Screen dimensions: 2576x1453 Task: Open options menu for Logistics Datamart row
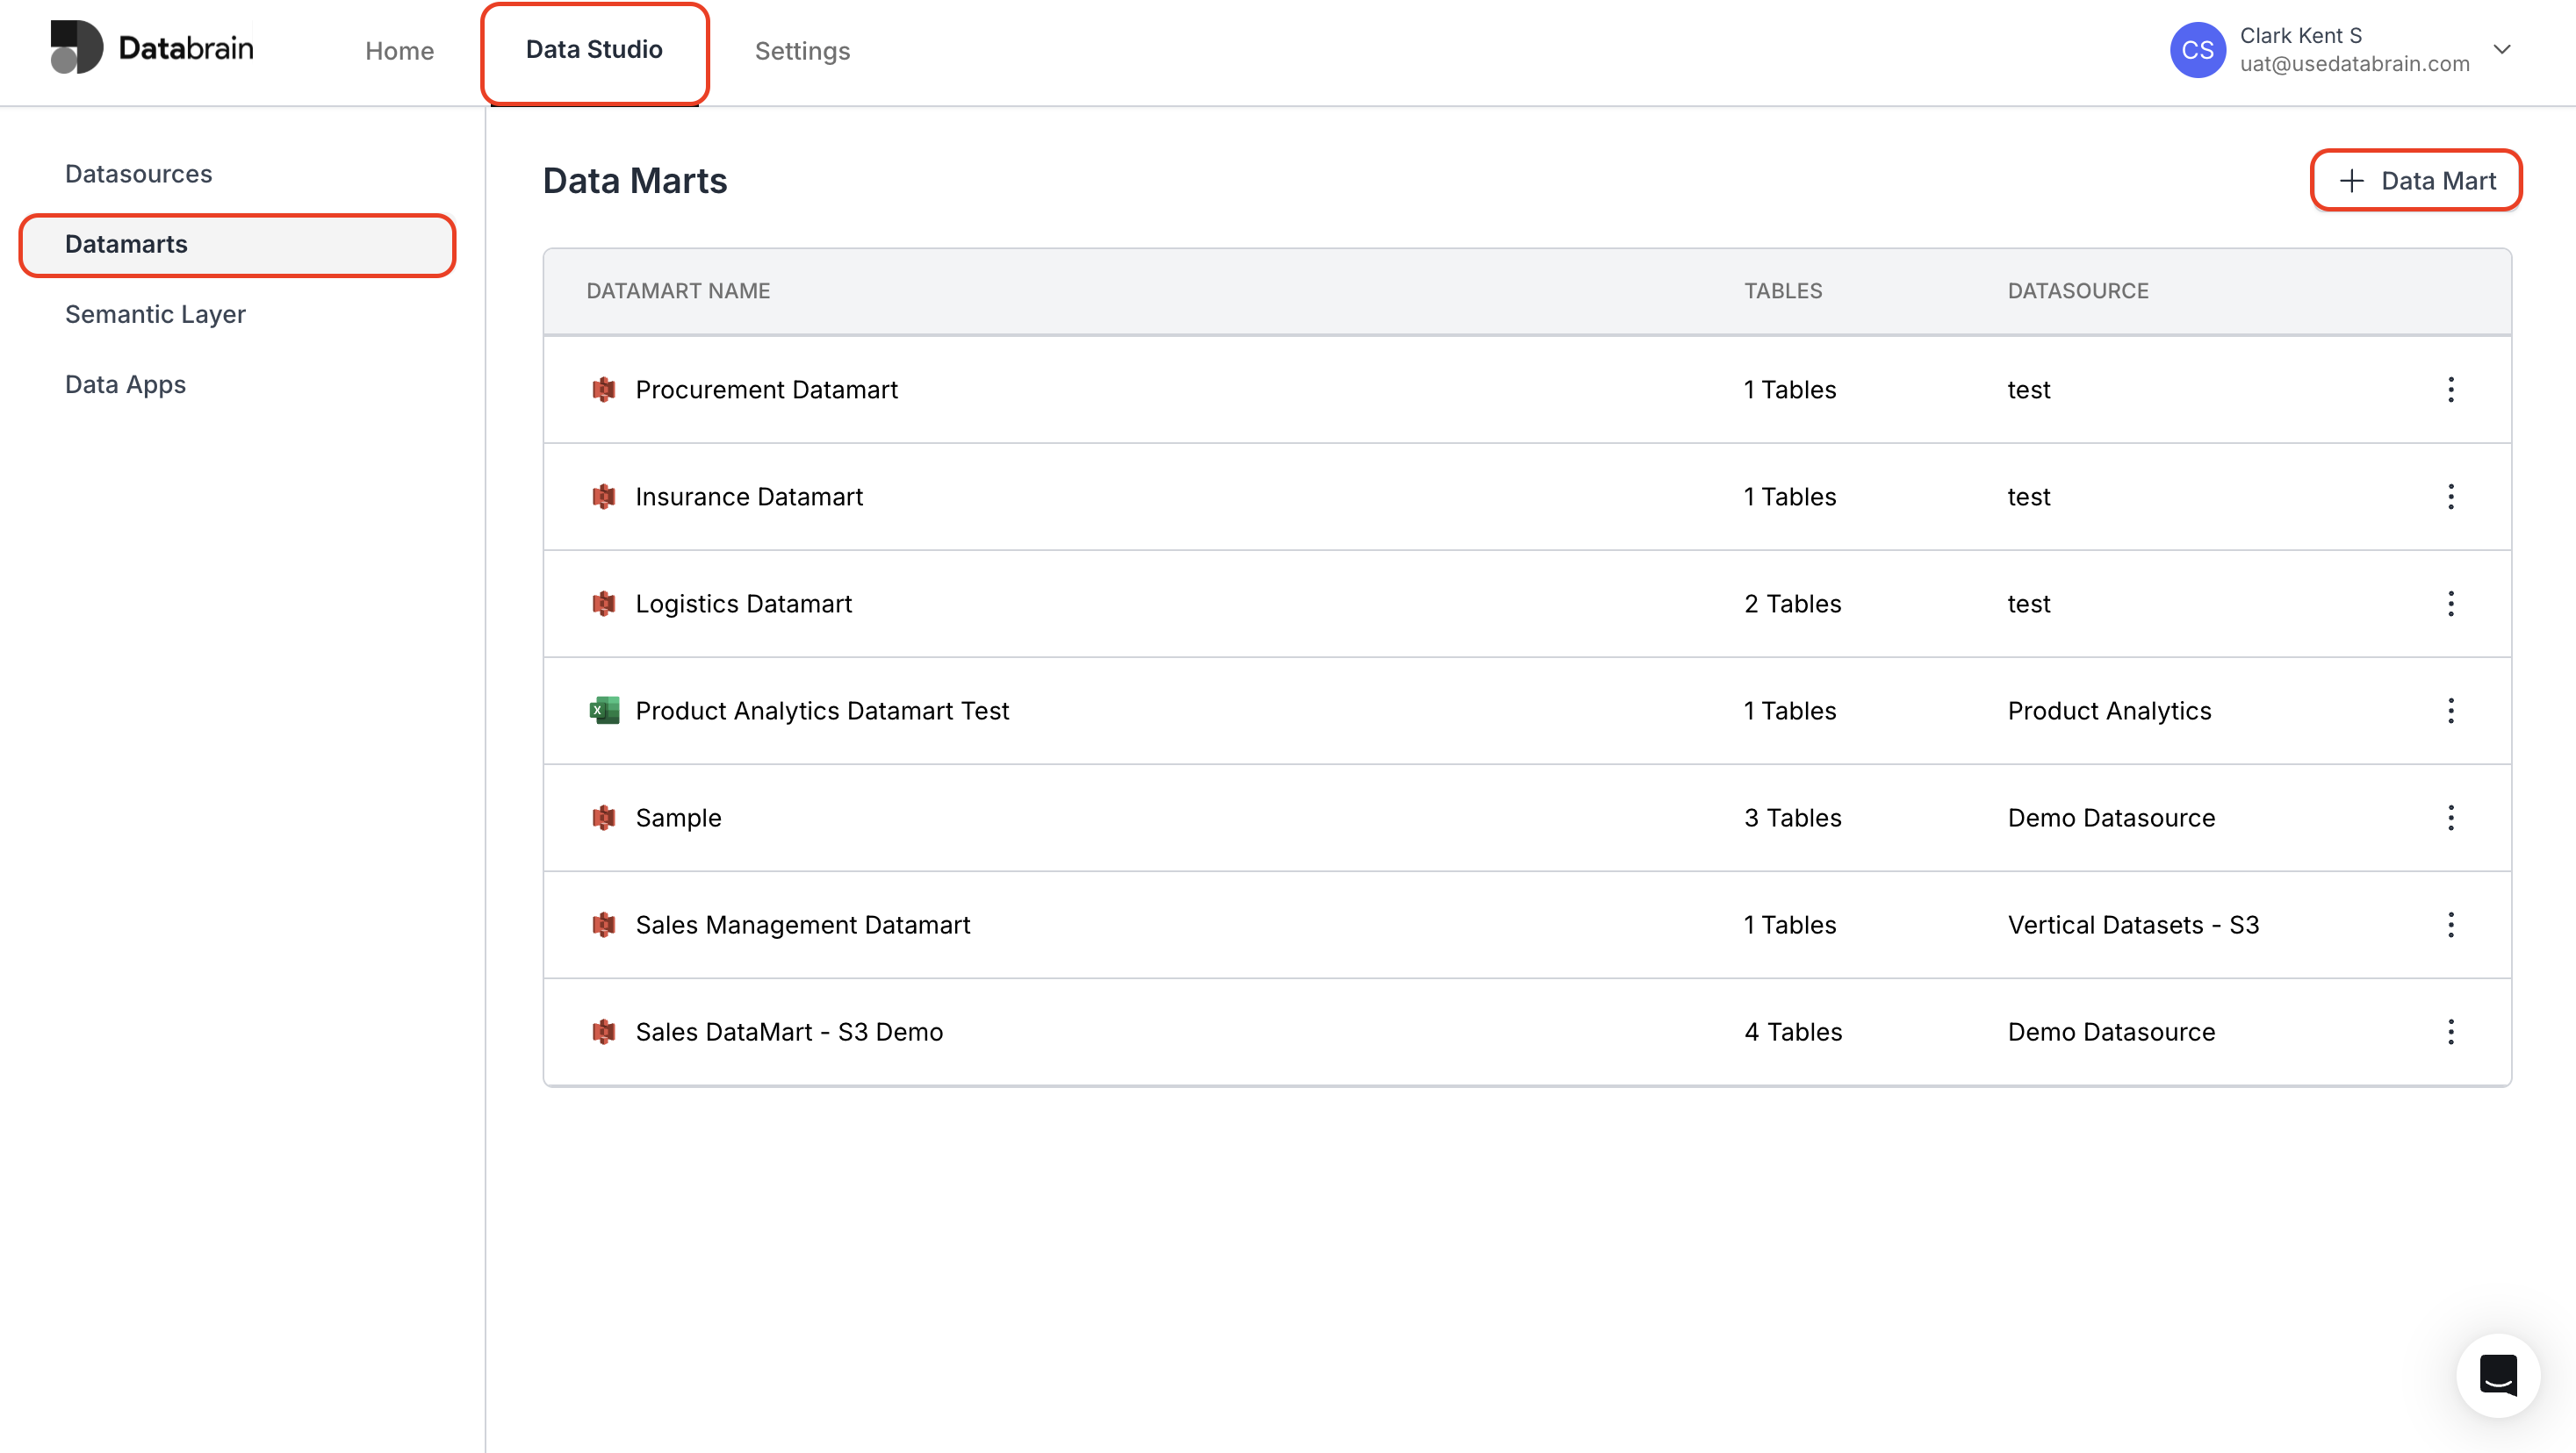tap(2450, 604)
